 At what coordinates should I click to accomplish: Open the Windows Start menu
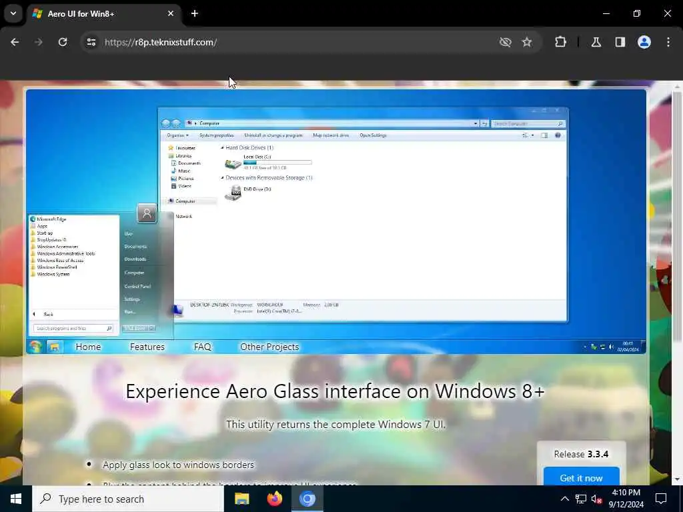coord(16,499)
